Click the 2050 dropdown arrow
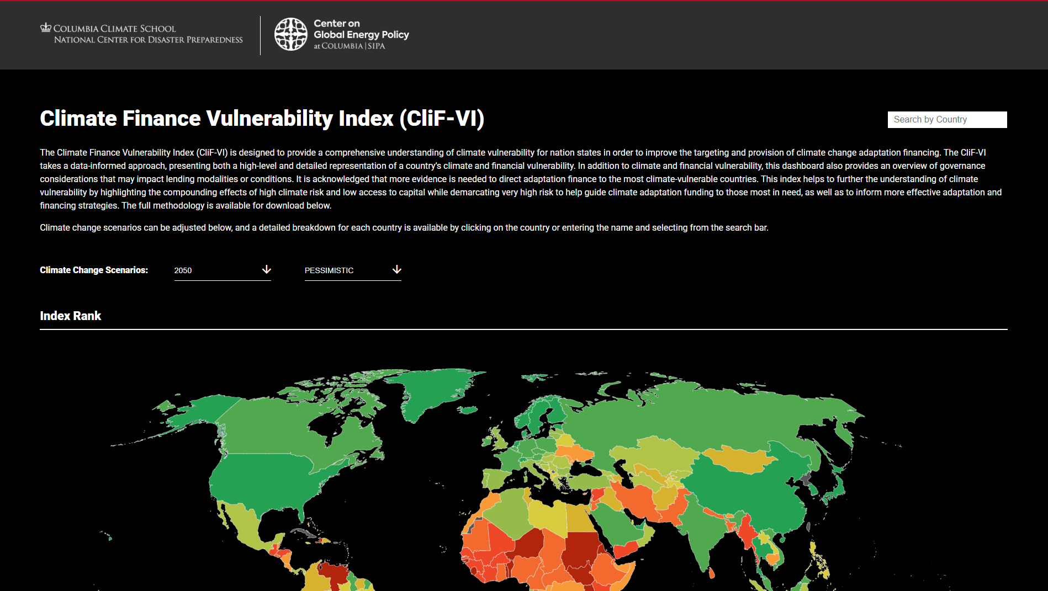Screen dimensions: 1048x591 tap(266, 270)
